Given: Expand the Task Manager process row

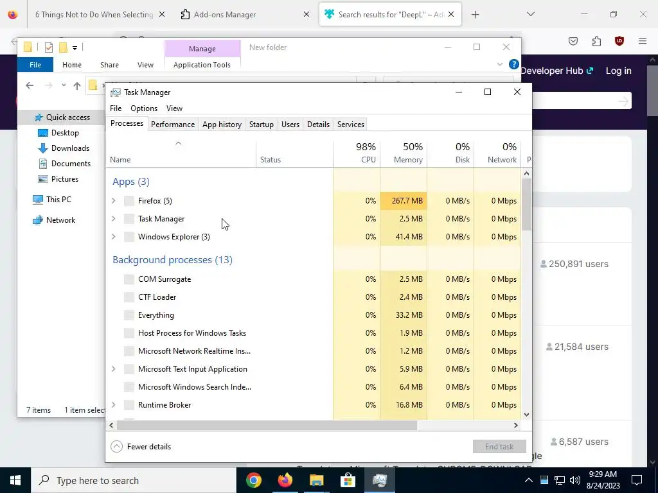Looking at the screenshot, I should pyautogui.click(x=113, y=219).
